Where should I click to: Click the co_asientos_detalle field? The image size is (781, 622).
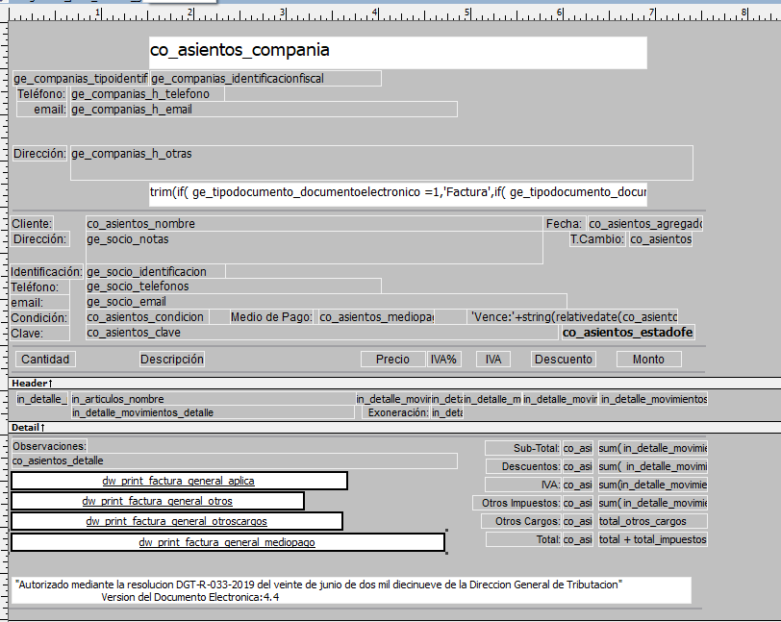(x=234, y=461)
